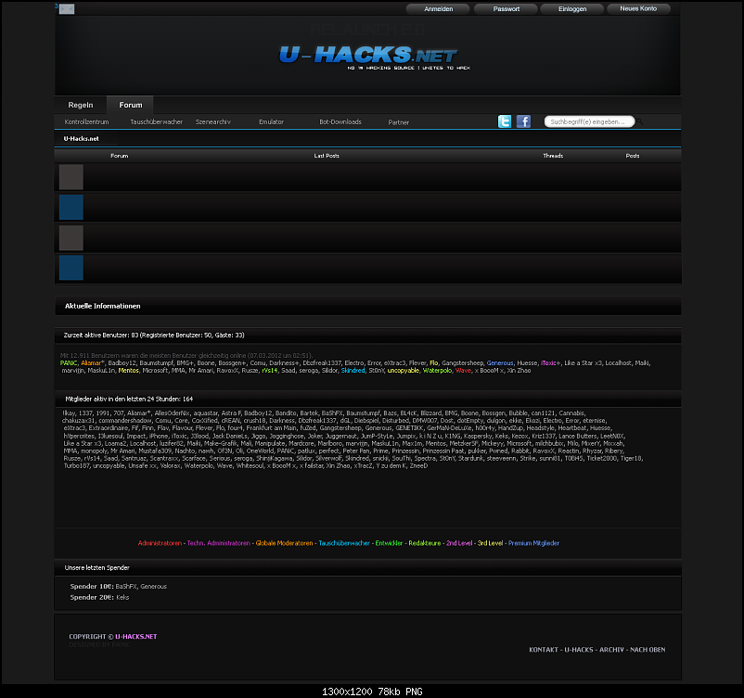Click the Posts column header
The width and height of the screenshot is (744, 698).
(633, 156)
